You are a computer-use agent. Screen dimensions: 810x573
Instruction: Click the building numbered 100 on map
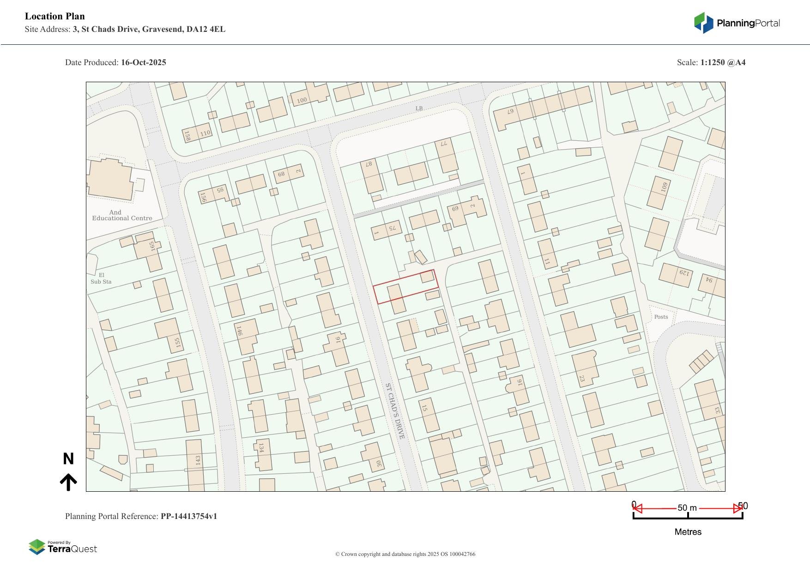[302, 100]
